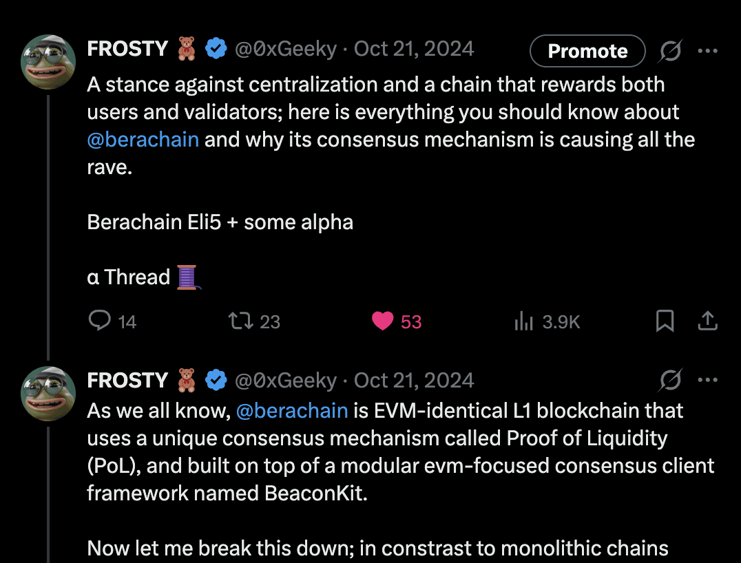741x563 pixels.
Task: Expand more options beside the Promote button
Action: coord(708,50)
